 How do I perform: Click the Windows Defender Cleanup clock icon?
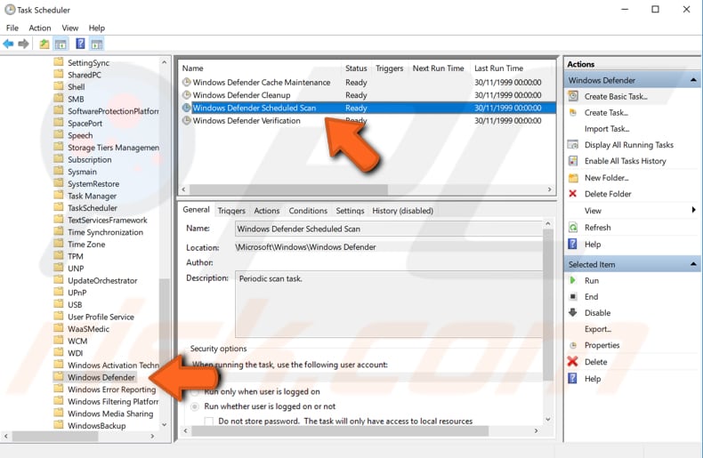tap(187, 95)
